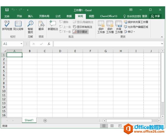The height and width of the screenshot is (136, 166).
Task: Switch to Page Layout view in status bar
Action: 112,126
